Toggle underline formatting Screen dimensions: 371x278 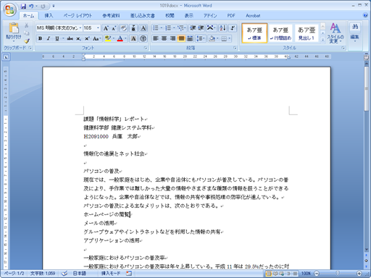click(57, 38)
